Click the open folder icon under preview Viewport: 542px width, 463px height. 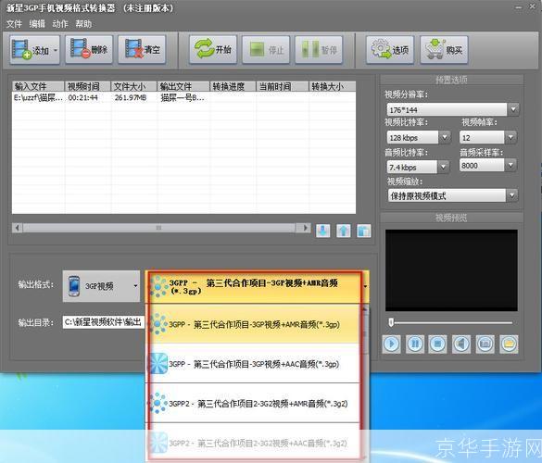pyautogui.click(x=509, y=344)
